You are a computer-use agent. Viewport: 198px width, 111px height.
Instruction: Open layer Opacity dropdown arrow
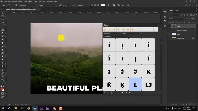point(196,18)
